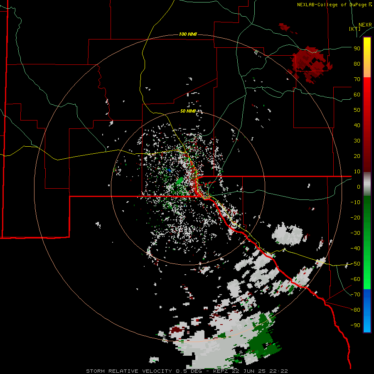Select the positive 30 scale label

click(357, 141)
